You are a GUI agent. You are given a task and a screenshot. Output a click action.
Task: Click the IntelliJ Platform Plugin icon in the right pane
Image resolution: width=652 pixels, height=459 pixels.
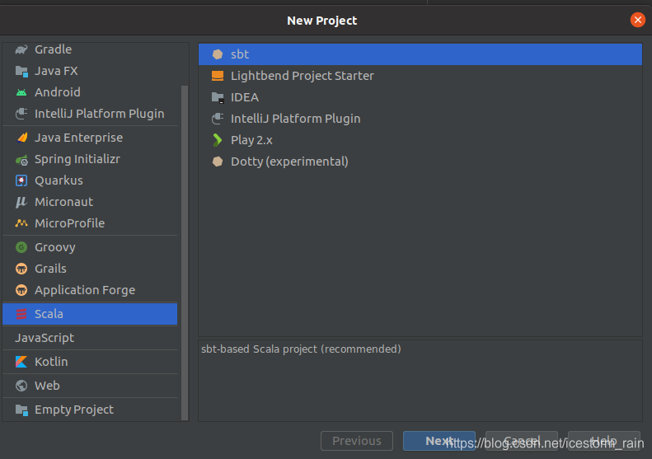coord(218,119)
